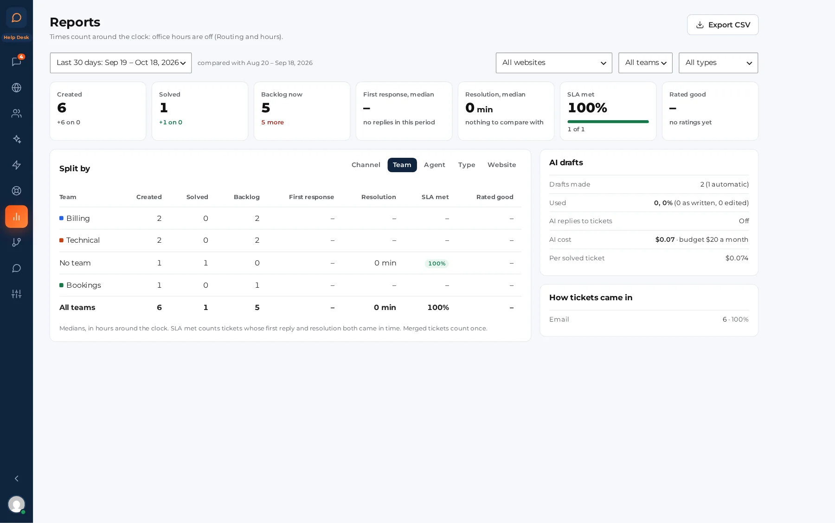The height and width of the screenshot is (523, 835).
Task: Open the Last 30 days date range dropdown
Action: (x=121, y=63)
